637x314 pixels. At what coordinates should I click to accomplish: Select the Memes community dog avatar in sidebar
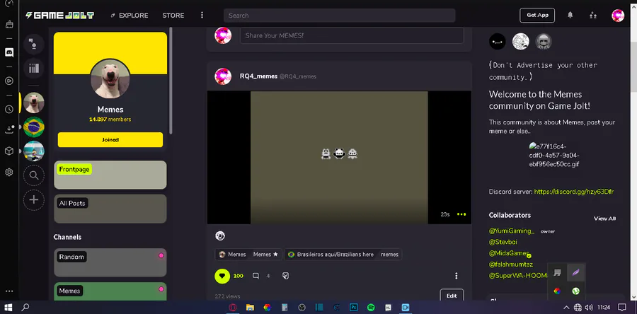[34, 103]
